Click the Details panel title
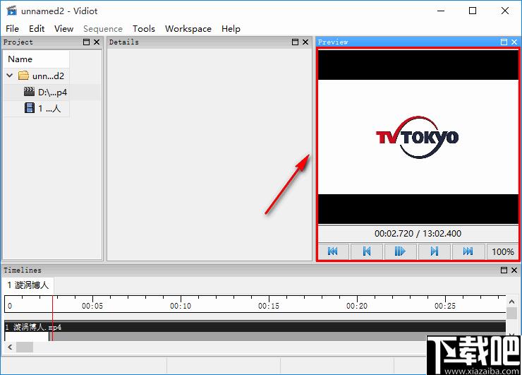522x375 pixels. coord(124,42)
